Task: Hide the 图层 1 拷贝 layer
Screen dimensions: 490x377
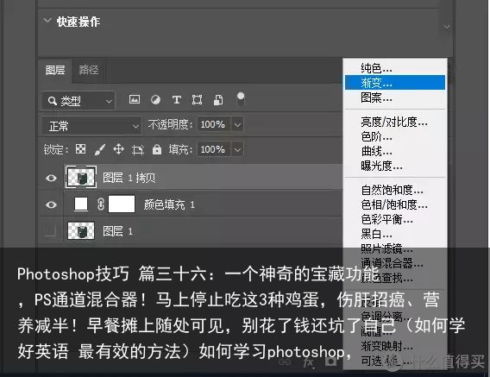Action: point(51,178)
